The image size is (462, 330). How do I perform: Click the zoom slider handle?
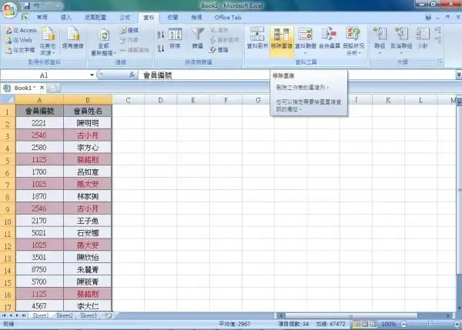click(x=430, y=324)
